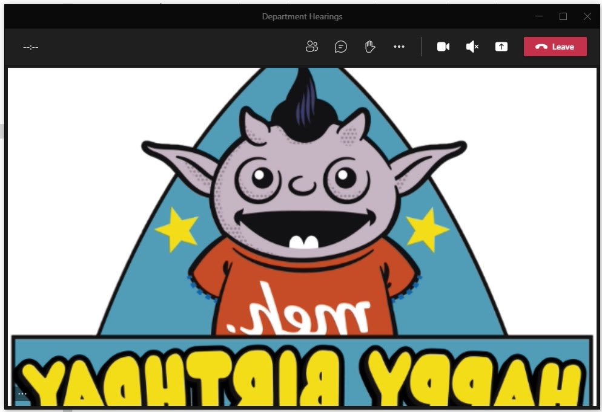Minimize the meeting window
This screenshot has height=412, width=602.
coord(539,16)
